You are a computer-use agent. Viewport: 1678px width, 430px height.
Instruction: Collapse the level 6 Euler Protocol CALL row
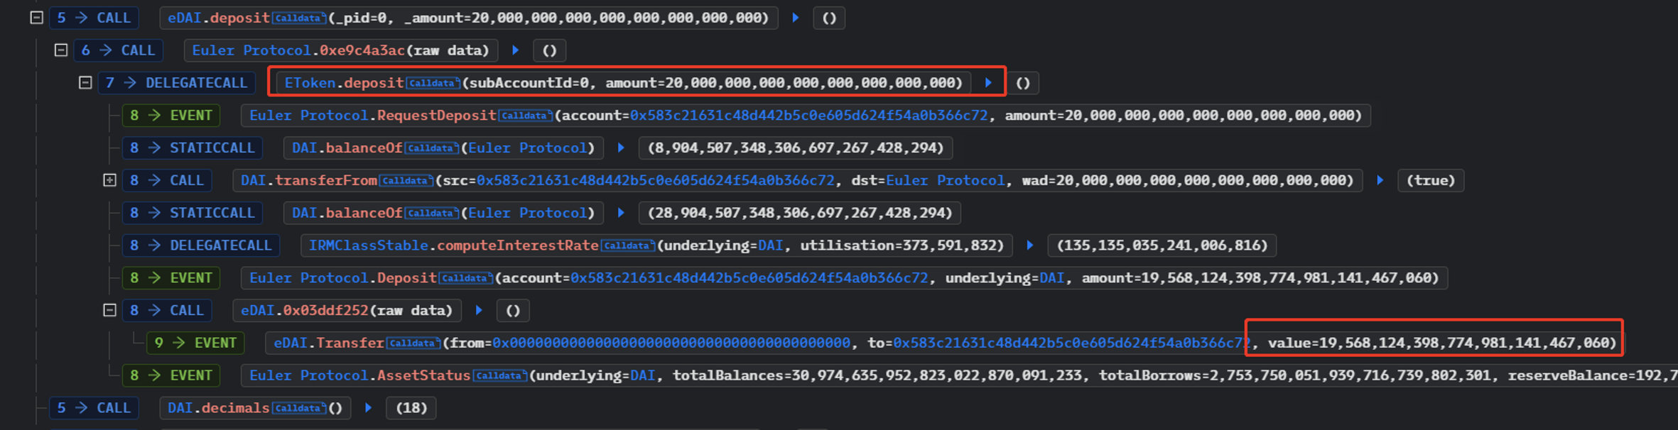(61, 50)
